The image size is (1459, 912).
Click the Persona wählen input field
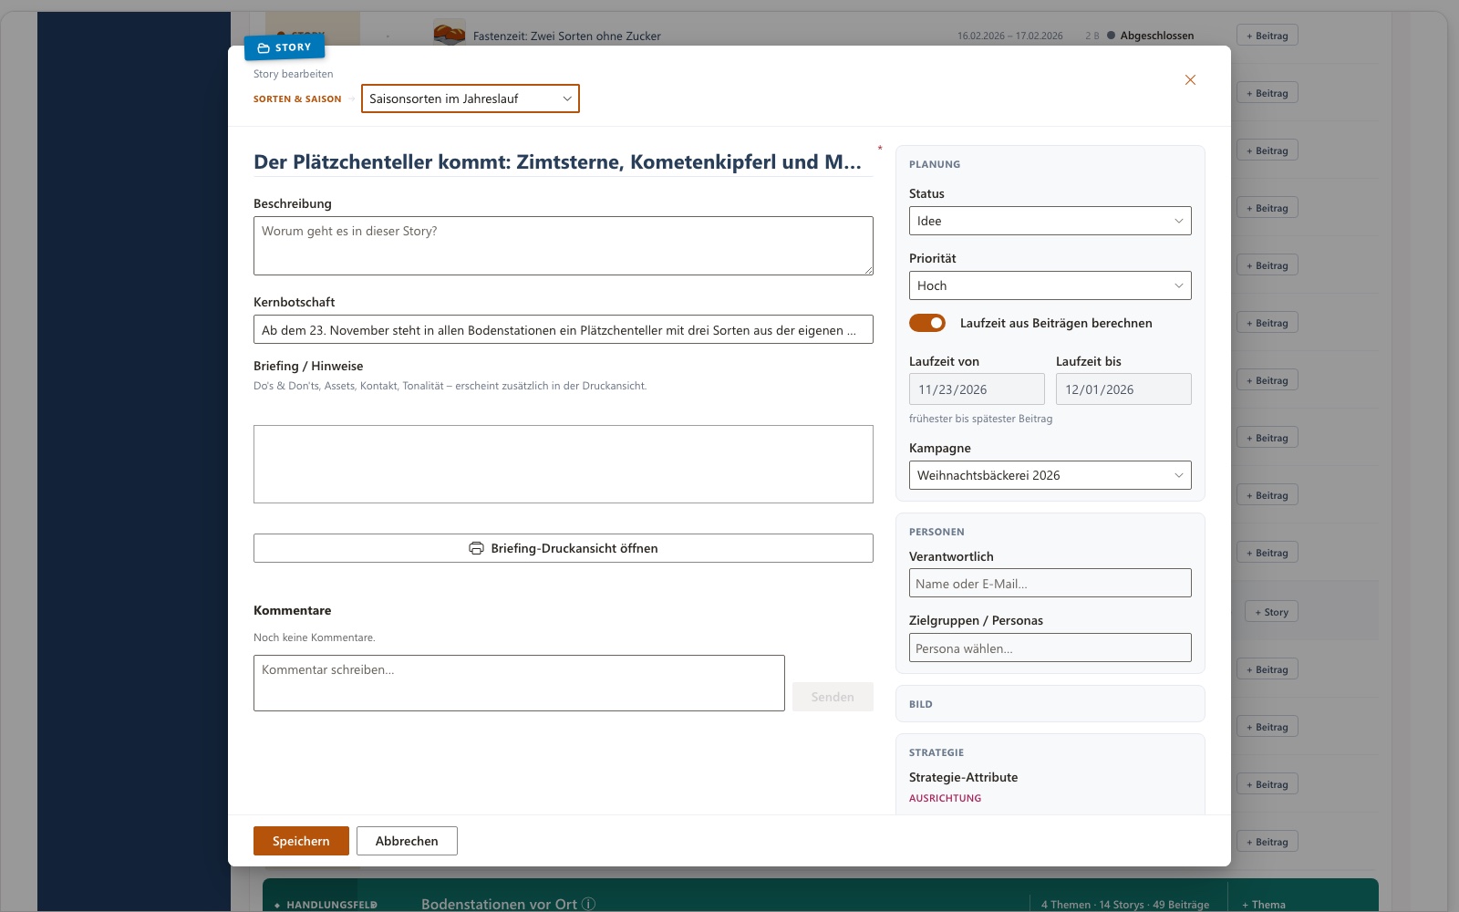pos(1050,648)
